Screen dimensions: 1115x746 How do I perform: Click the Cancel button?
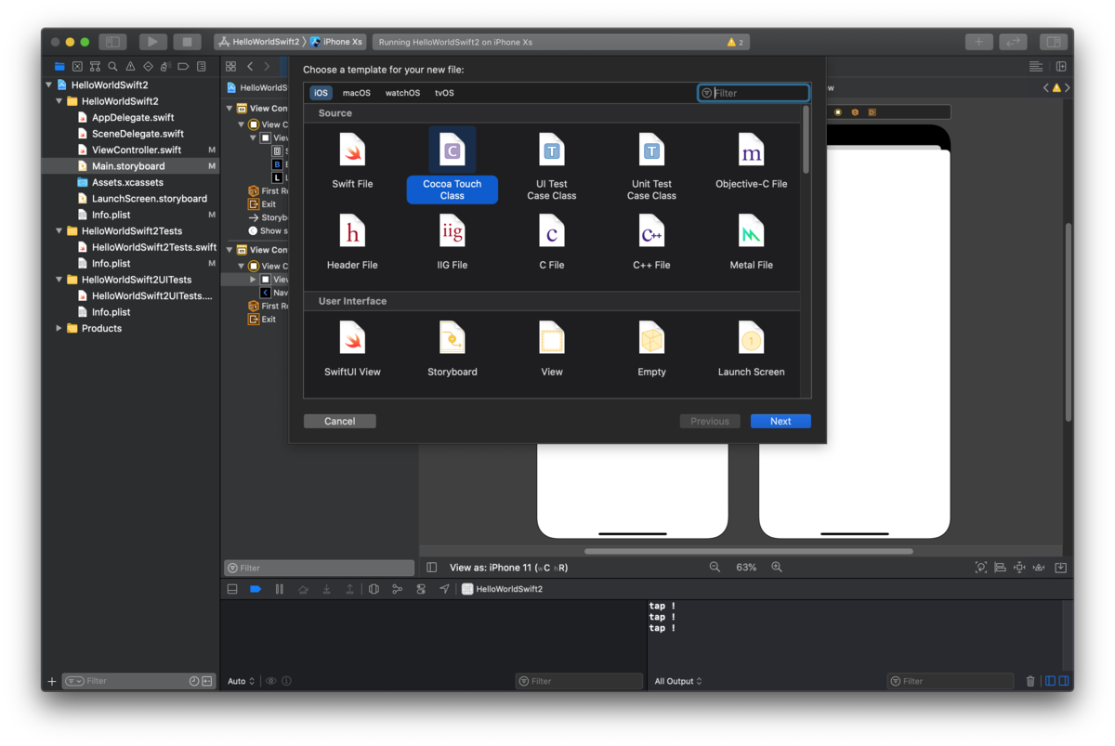(x=340, y=421)
